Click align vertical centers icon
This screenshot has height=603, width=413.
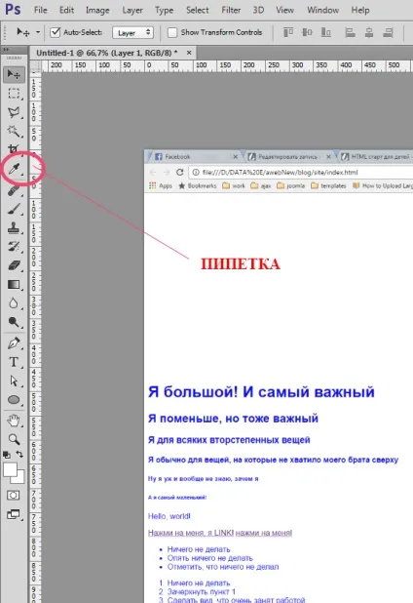[307, 33]
